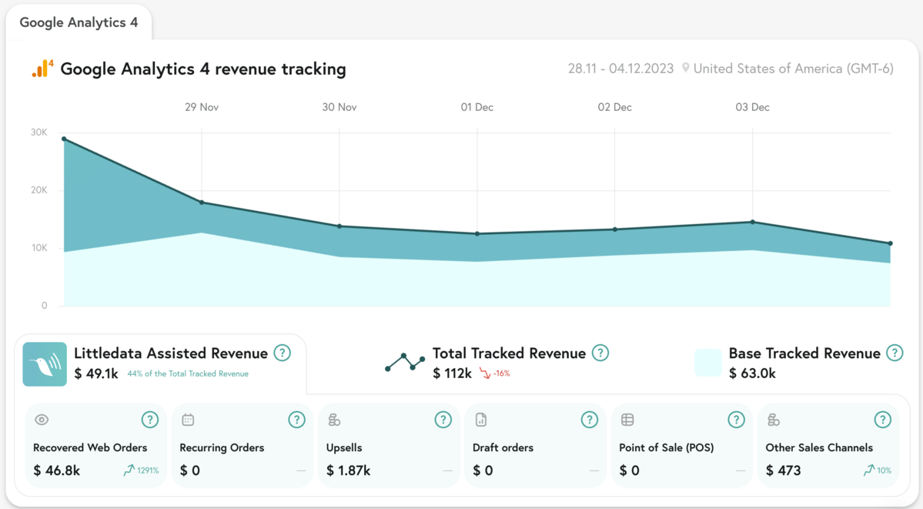The height and width of the screenshot is (509, 923).
Task: Click the coins icon on Upsells card
Action: coord(334,420)
